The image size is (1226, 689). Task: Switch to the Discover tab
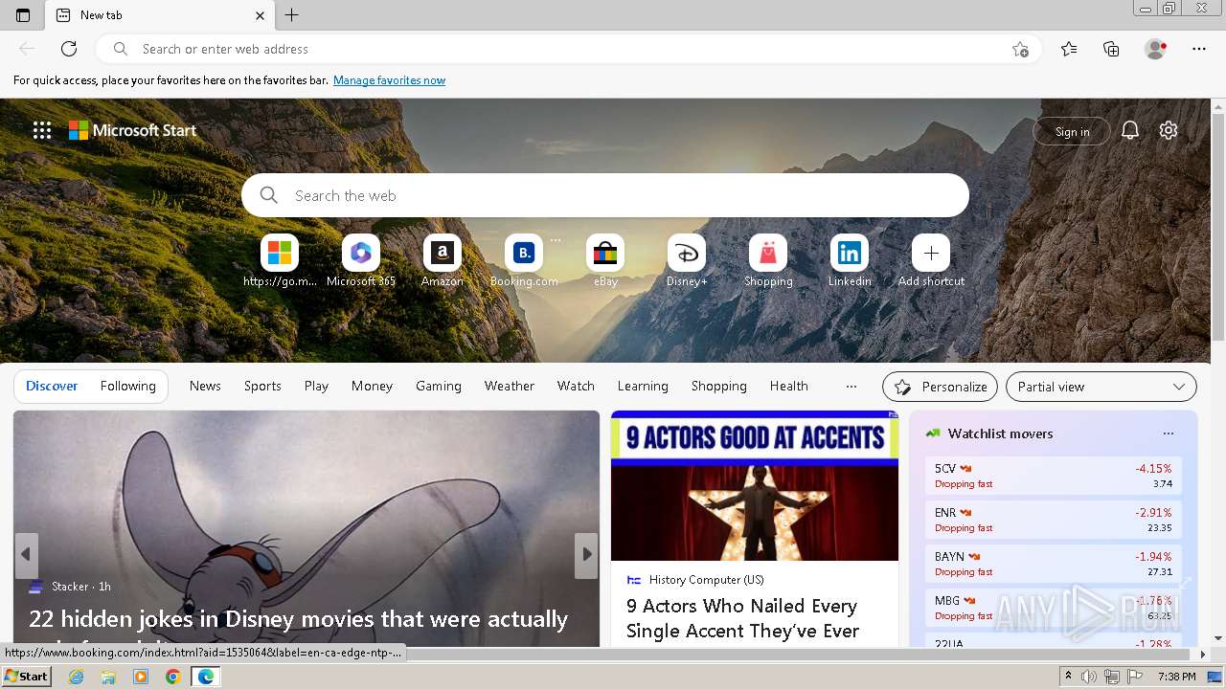52,386
